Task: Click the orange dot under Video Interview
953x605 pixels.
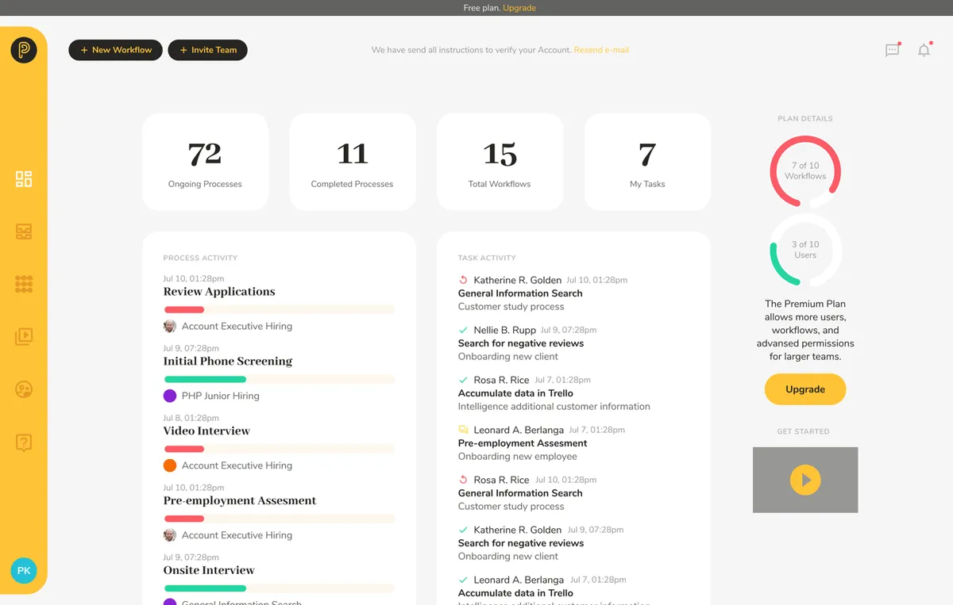Action: point(170,465)
